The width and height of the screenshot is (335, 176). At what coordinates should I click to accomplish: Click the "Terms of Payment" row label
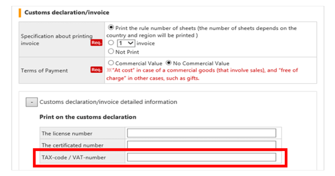[x=44, y=71]
